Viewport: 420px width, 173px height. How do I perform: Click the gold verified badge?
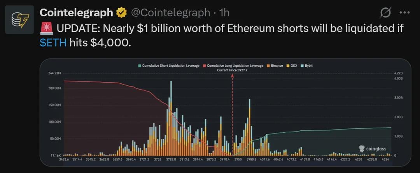point(121,12)
